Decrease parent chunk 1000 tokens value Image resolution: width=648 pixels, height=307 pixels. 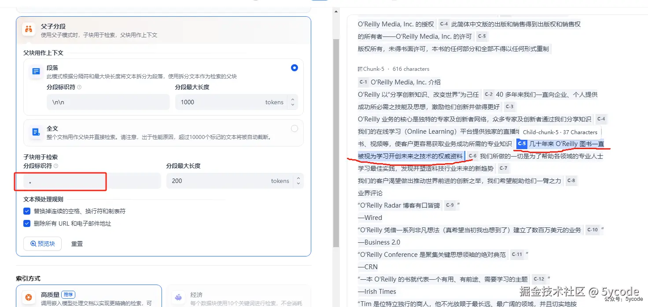292,105
